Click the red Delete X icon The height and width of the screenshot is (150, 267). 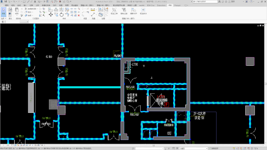pyautogui.click(x=79, y=15)
